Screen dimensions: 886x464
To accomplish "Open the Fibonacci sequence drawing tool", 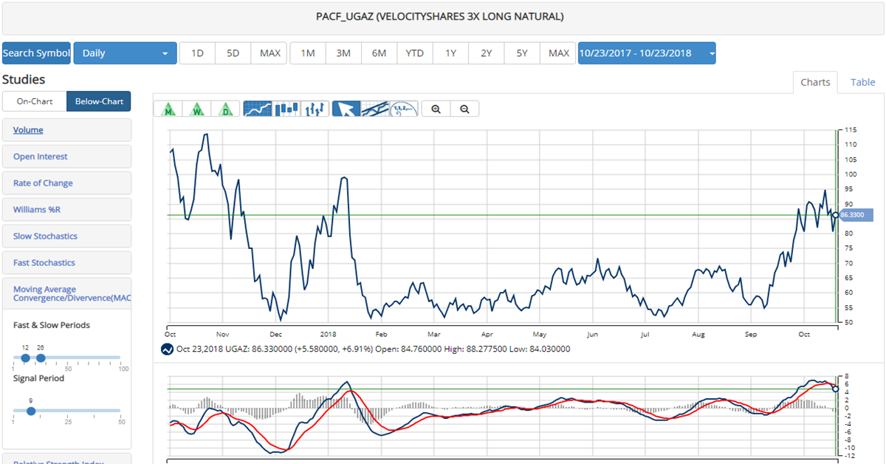I will (403, 109).
